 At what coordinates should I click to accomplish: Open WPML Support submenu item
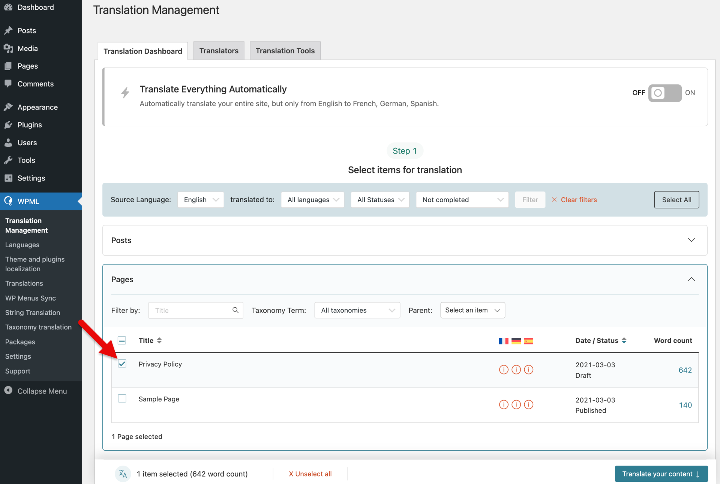pos(18,371)
